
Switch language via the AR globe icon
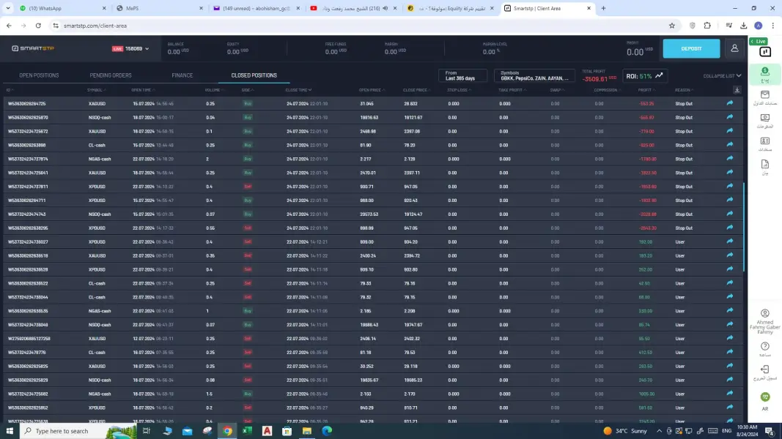coord(764,397)
